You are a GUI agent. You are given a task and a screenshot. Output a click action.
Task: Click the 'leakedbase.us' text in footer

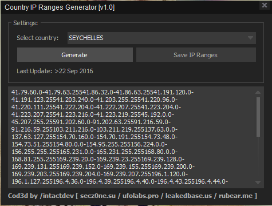[188, 196]
